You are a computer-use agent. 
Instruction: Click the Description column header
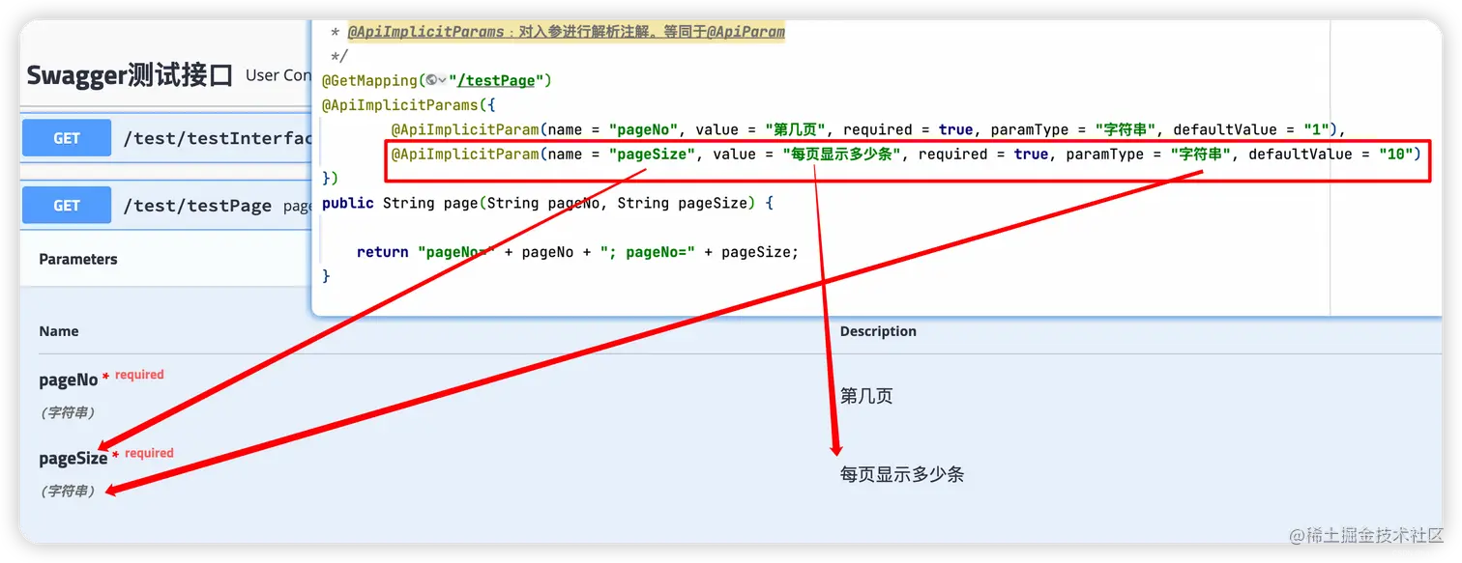point(878,331)
